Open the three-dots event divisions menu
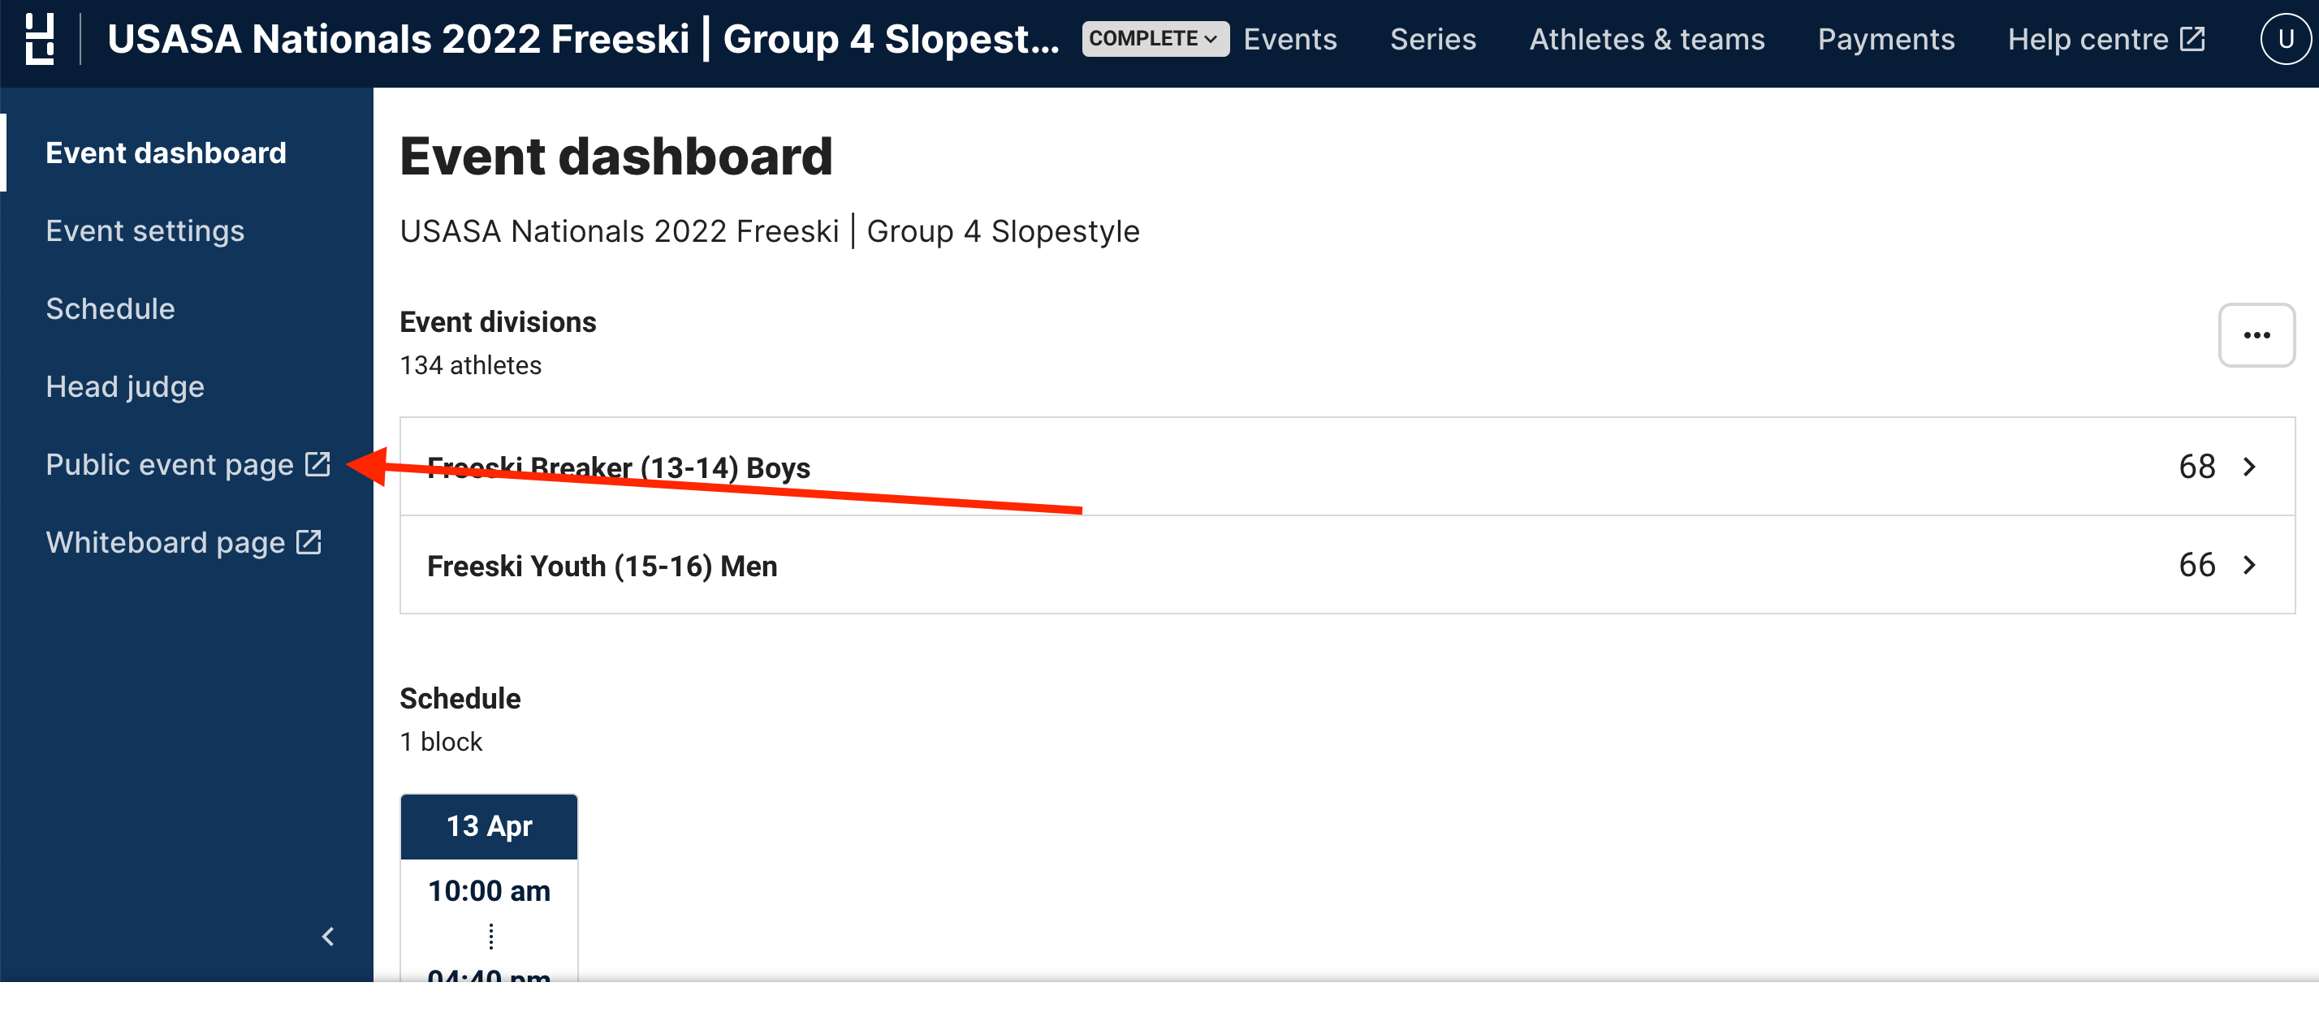The height and width of the screenshot is (1021, 2319). tap(2255, 335)
